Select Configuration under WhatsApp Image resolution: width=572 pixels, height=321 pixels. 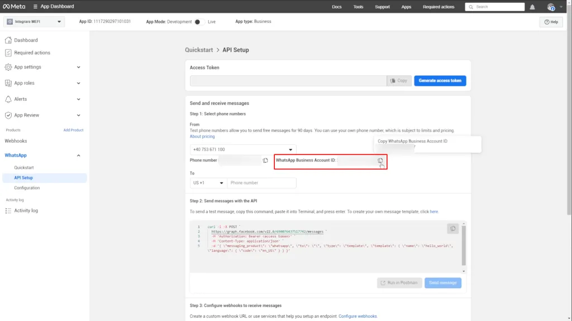27,188
